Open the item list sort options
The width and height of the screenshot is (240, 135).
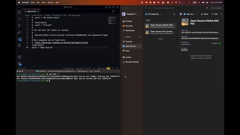pos(174,14)
